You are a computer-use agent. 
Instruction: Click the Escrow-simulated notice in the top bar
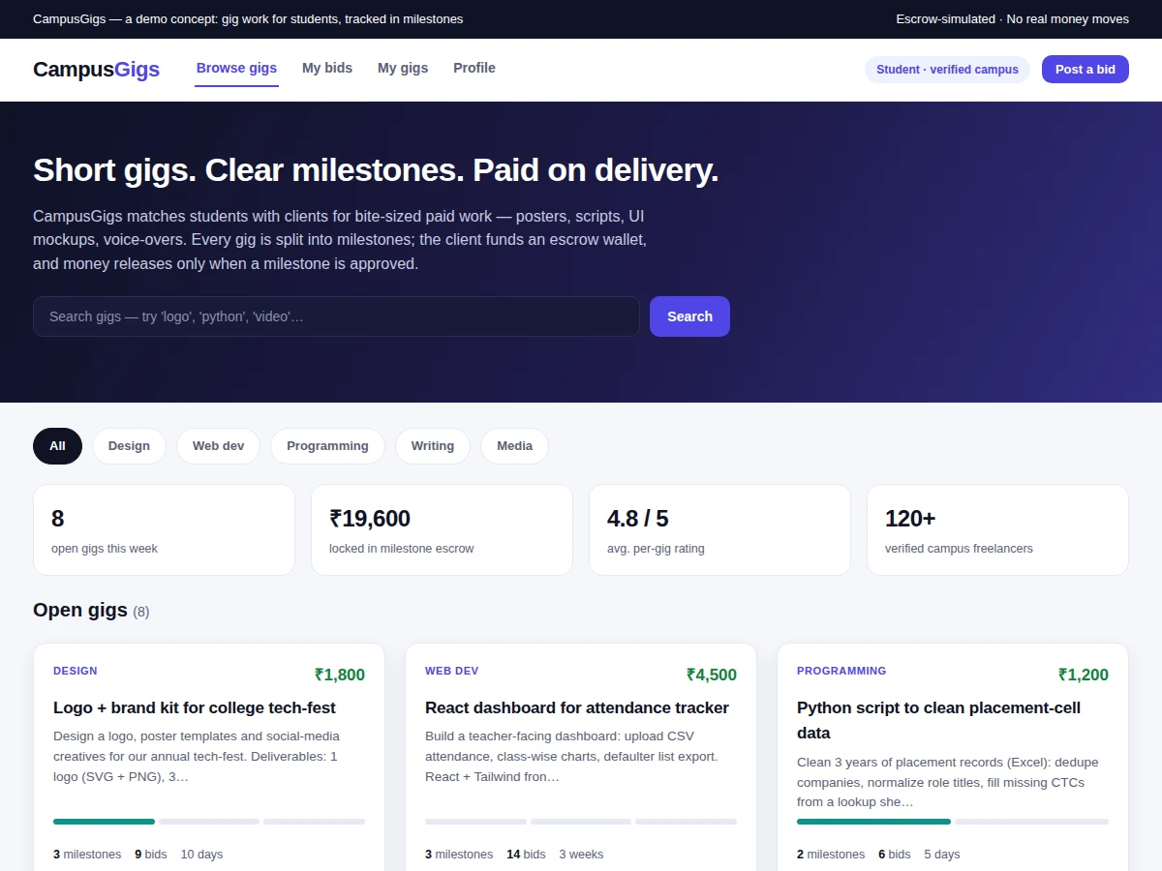coord(1013,19)
